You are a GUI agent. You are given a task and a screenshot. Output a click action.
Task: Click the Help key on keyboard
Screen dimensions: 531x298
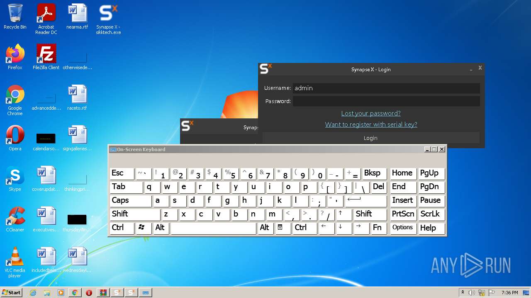431,228
